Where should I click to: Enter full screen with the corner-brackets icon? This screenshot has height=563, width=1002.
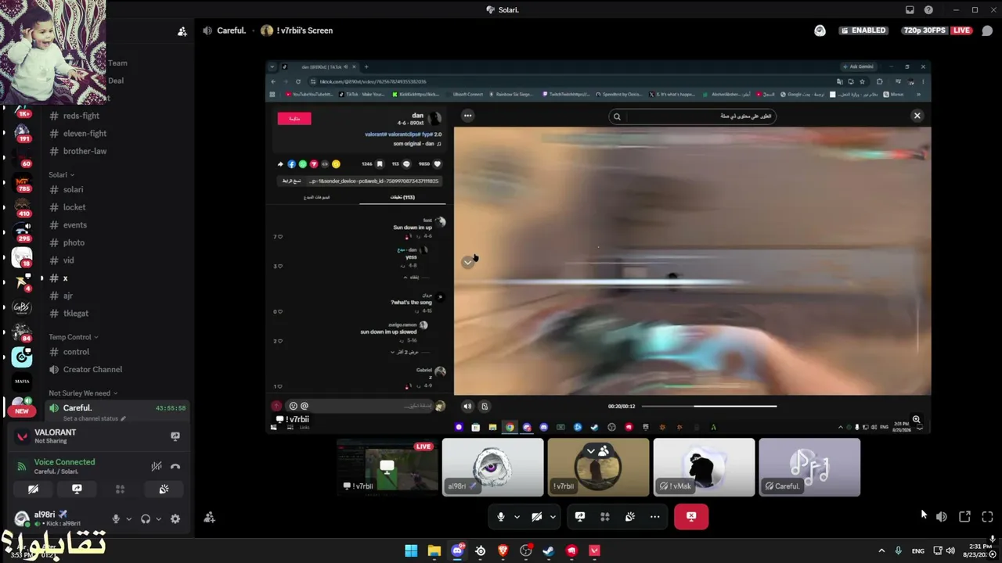click(x=987, y=517)
